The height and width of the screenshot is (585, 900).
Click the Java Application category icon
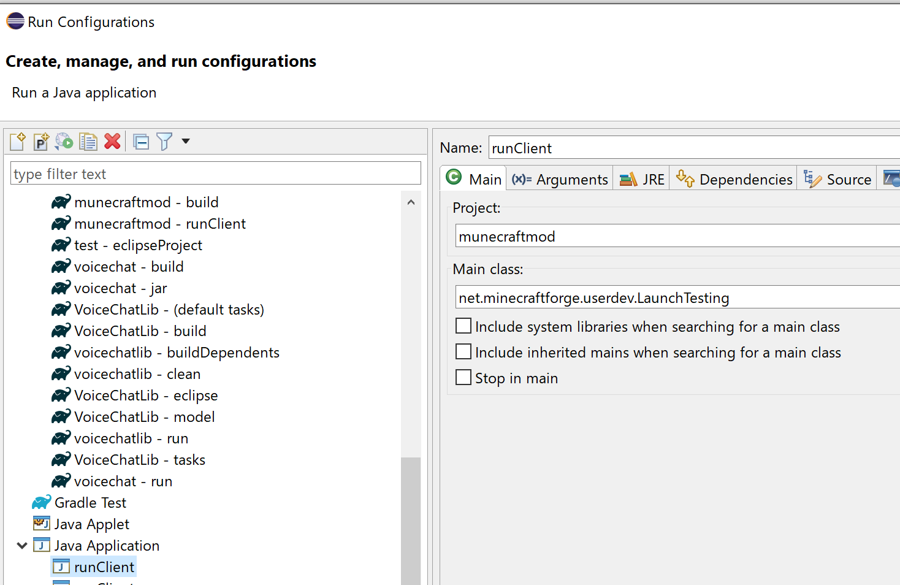click(x=40, y=545)
